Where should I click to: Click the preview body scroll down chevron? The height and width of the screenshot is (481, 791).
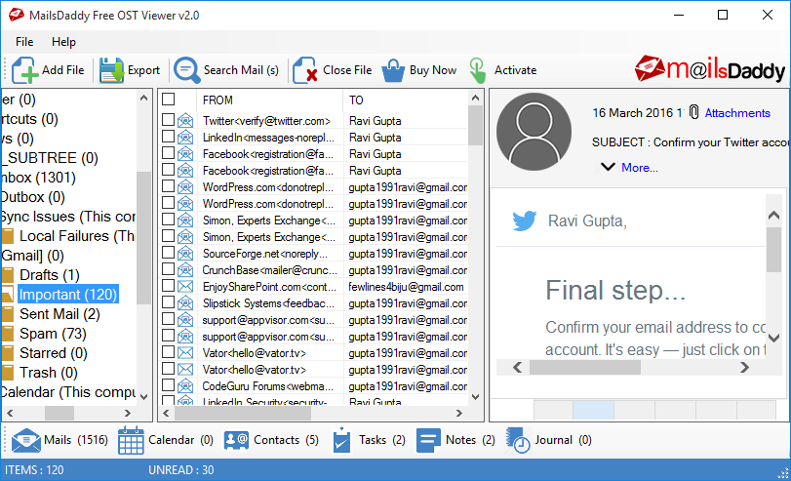pos(773,338)
